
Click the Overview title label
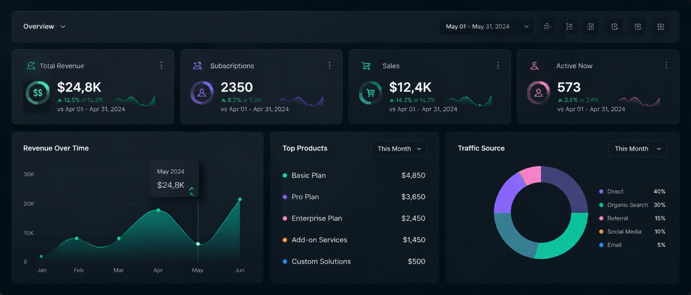pos(39,27)
